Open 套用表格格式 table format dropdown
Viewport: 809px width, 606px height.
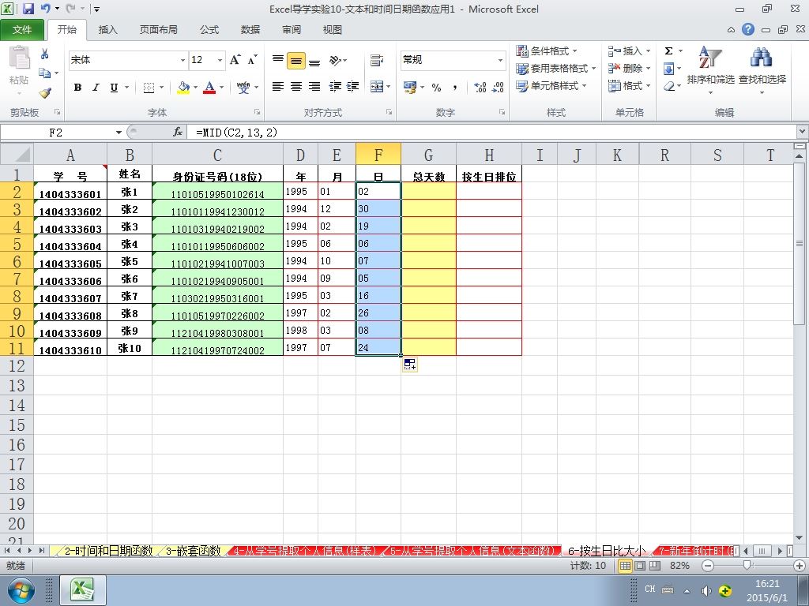click(556, 68)
